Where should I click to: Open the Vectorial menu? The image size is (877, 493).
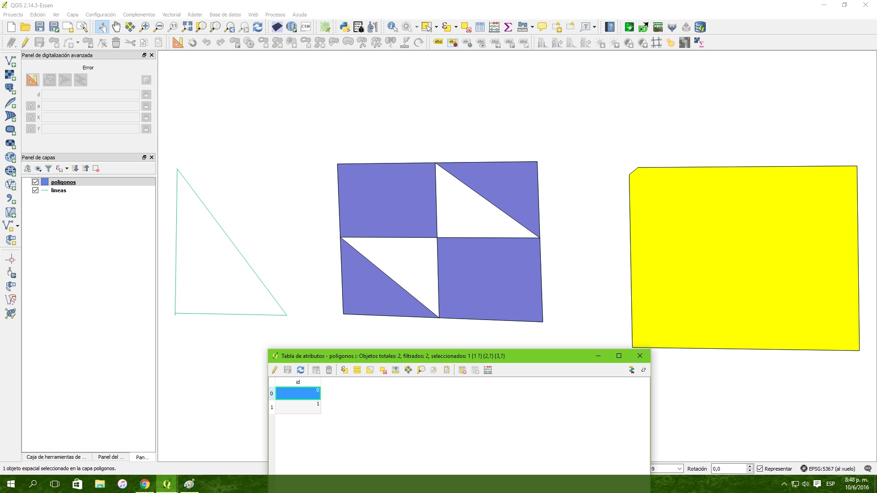pyautogui.click(x=171, y=15)
